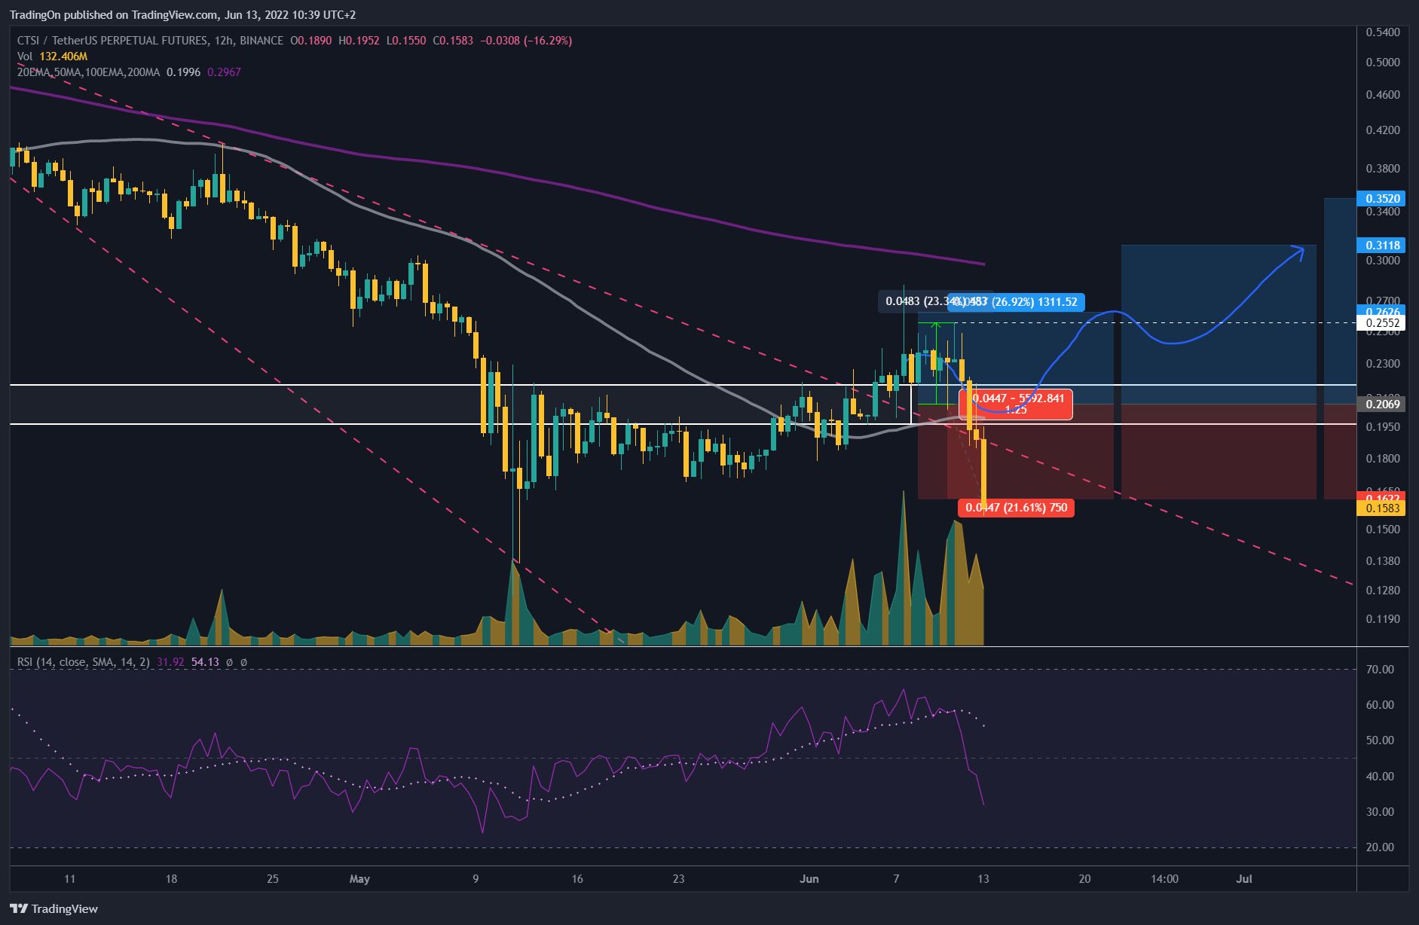1419x925 pixels.
Task: Open the 'TradingOn published on TradingView.com' header text
Action: click(182, 14)
